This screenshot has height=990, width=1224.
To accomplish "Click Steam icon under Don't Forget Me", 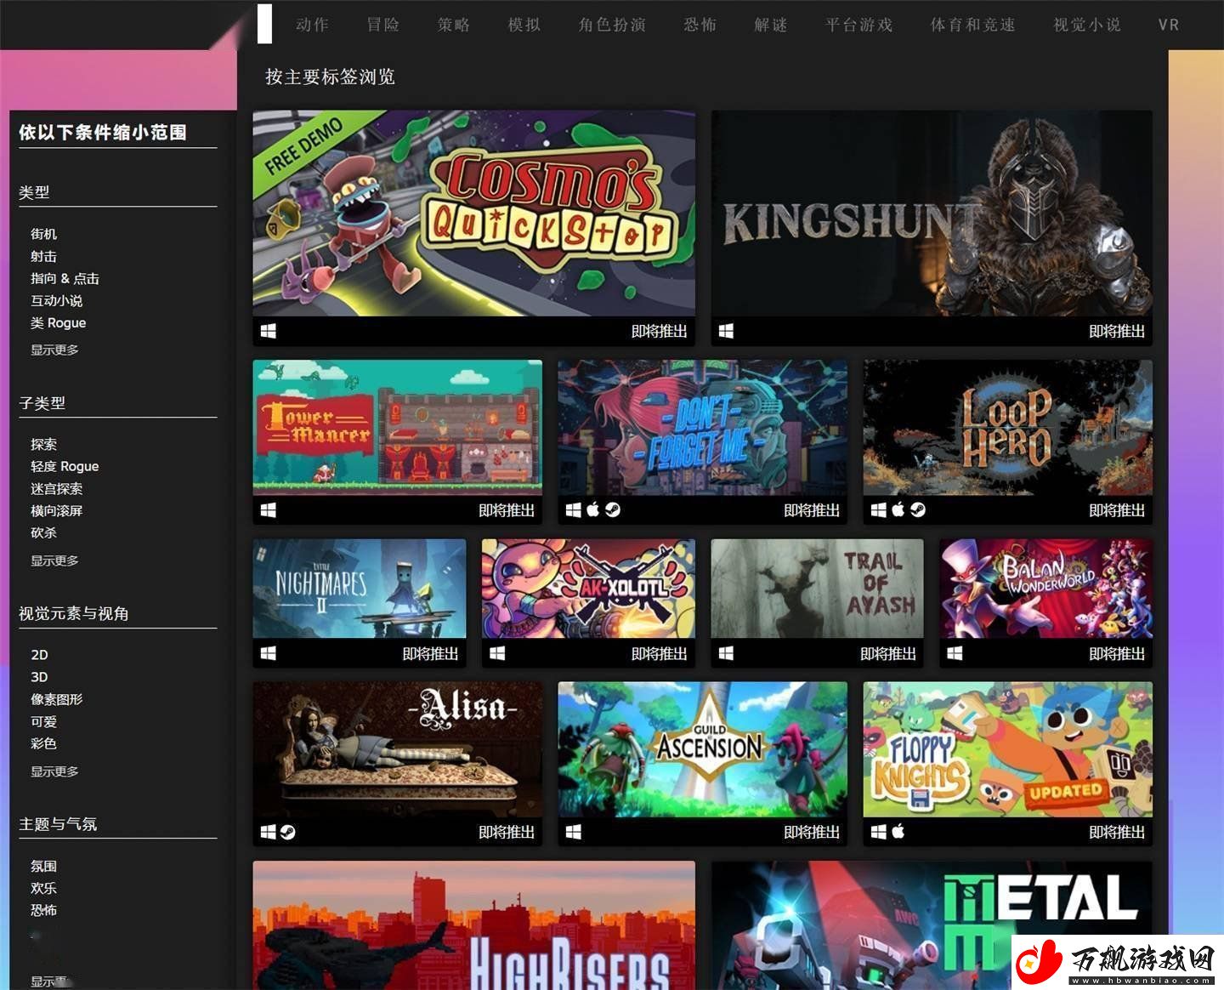I will [612, 509].
